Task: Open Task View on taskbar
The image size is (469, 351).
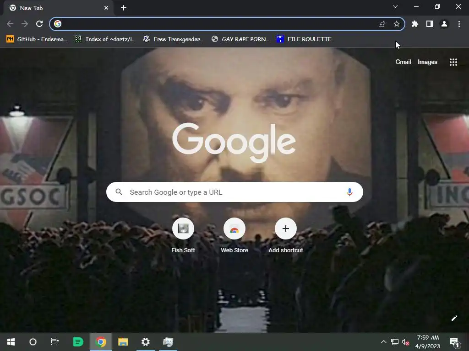Action: (x=55, y=342)
